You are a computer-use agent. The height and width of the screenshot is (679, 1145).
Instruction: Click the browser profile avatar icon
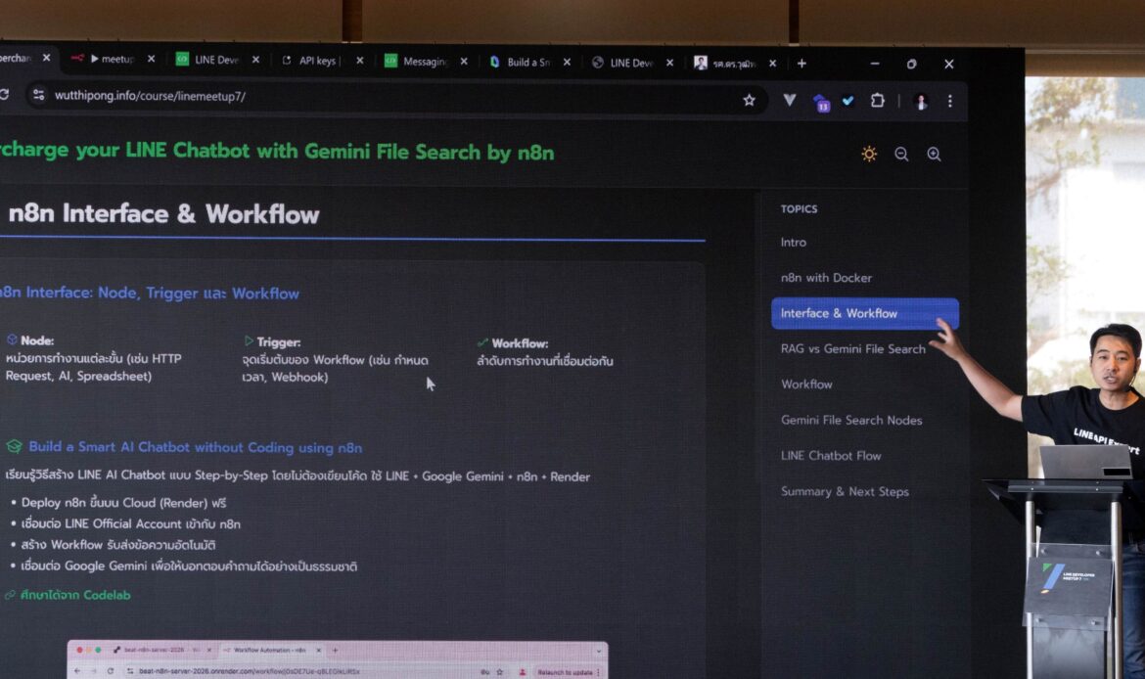click(x=920, y=101)
